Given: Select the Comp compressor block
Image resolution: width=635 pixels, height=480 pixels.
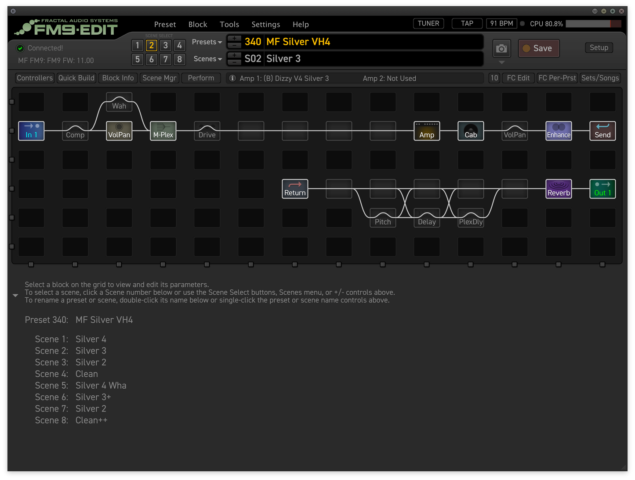Looking at the screenshot, I should 75,131.
